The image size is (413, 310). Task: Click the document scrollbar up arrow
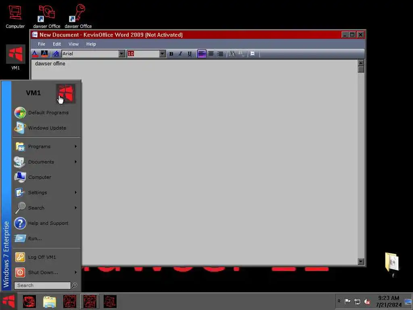click(x=361, y=63)
